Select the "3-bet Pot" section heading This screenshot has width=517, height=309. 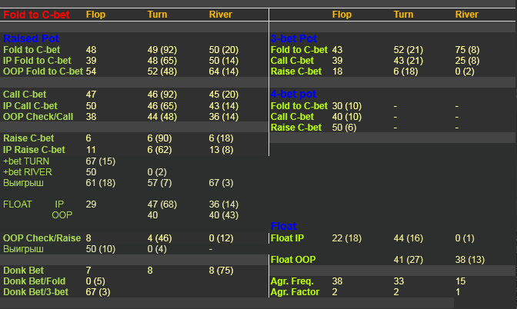coord(294,38)
